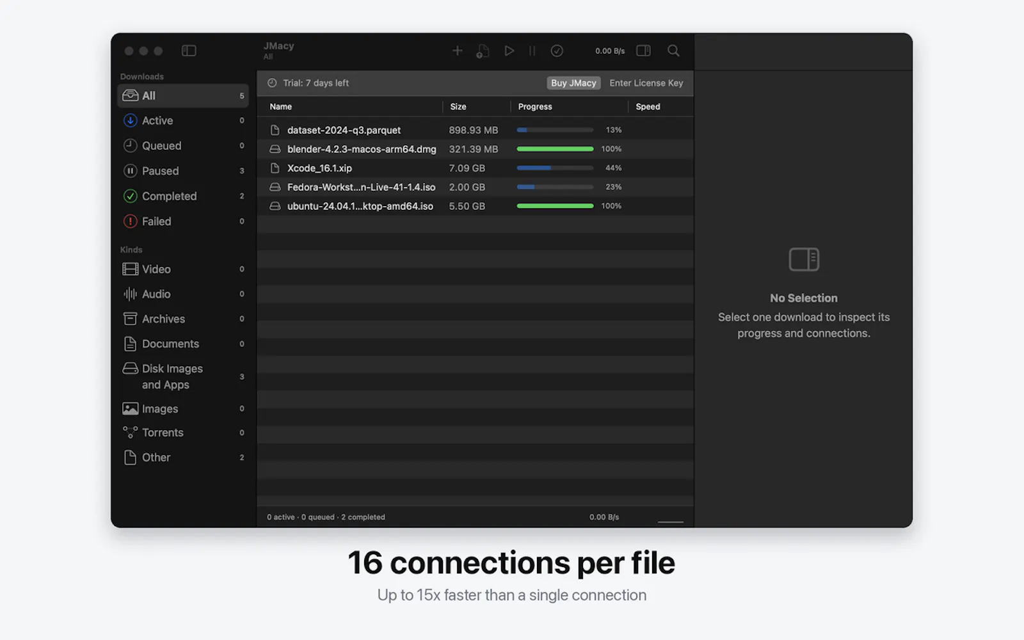
Task: Filter downloads by Video kind
Action: pyautogui.click(x=183, y=269)
